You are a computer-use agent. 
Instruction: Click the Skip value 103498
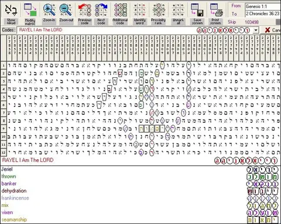[252, 22]
